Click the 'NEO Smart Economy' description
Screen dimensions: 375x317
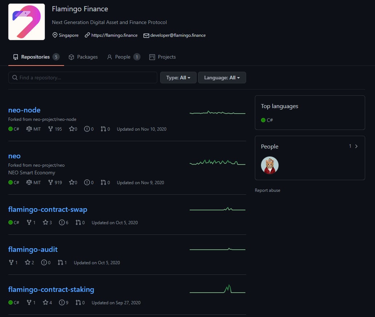(32, 173)
